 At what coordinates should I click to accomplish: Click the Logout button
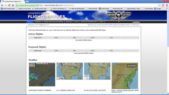(x=136, y=22)
